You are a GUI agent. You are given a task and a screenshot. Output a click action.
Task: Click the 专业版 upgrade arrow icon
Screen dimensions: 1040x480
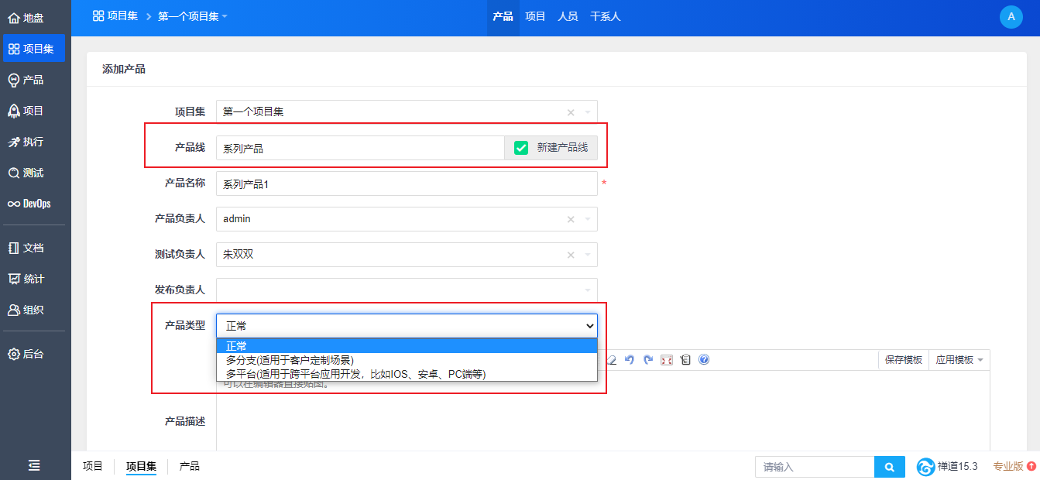coord(1031,466)
